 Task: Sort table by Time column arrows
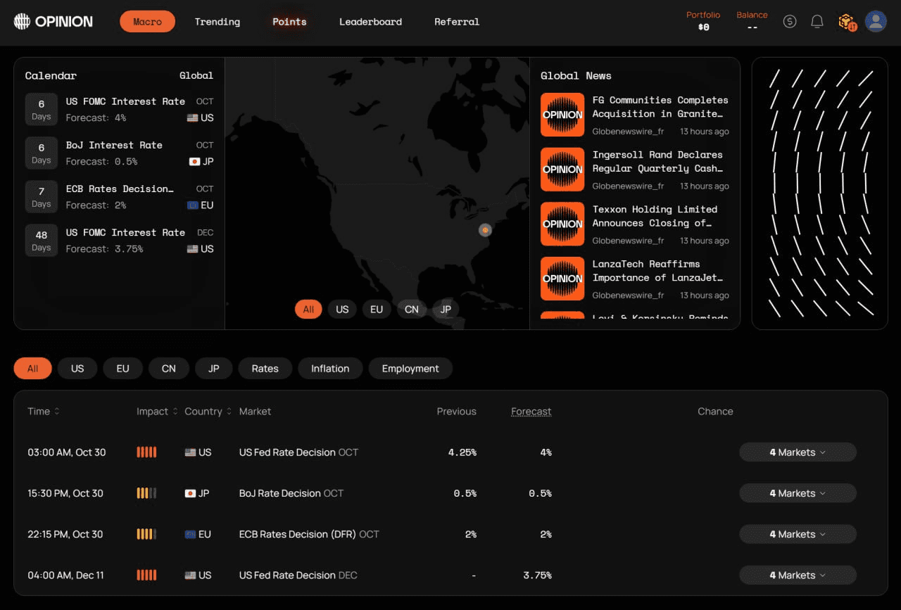click(x=57, y=412)
